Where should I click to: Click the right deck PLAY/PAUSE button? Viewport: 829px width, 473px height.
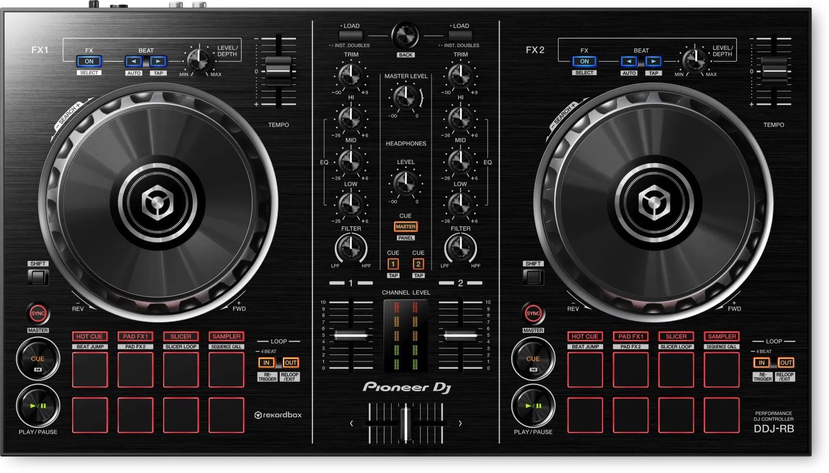pos(533,406)
